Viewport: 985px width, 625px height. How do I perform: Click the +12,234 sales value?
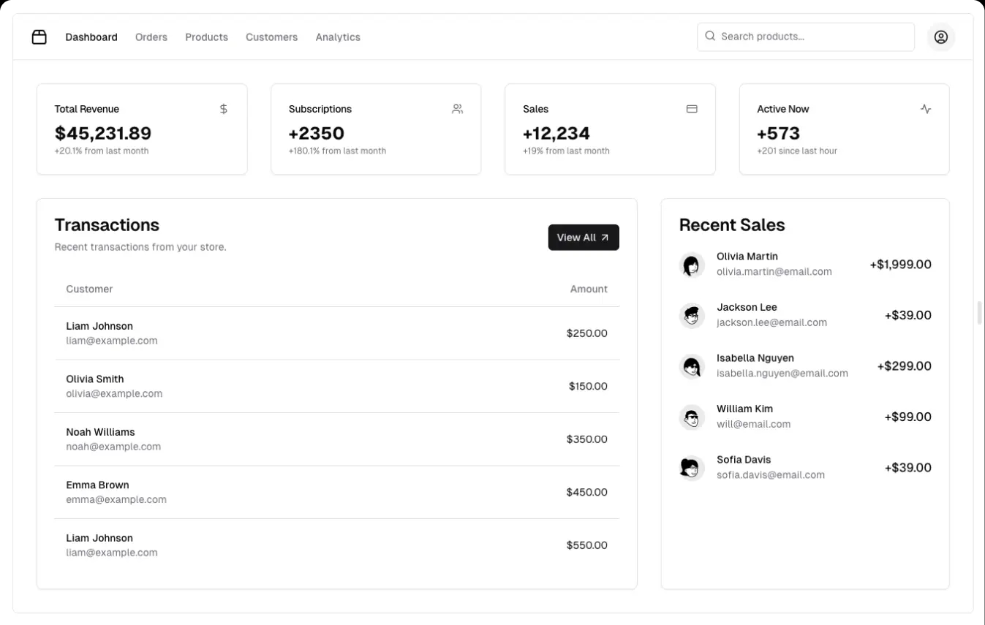point(556,133)
